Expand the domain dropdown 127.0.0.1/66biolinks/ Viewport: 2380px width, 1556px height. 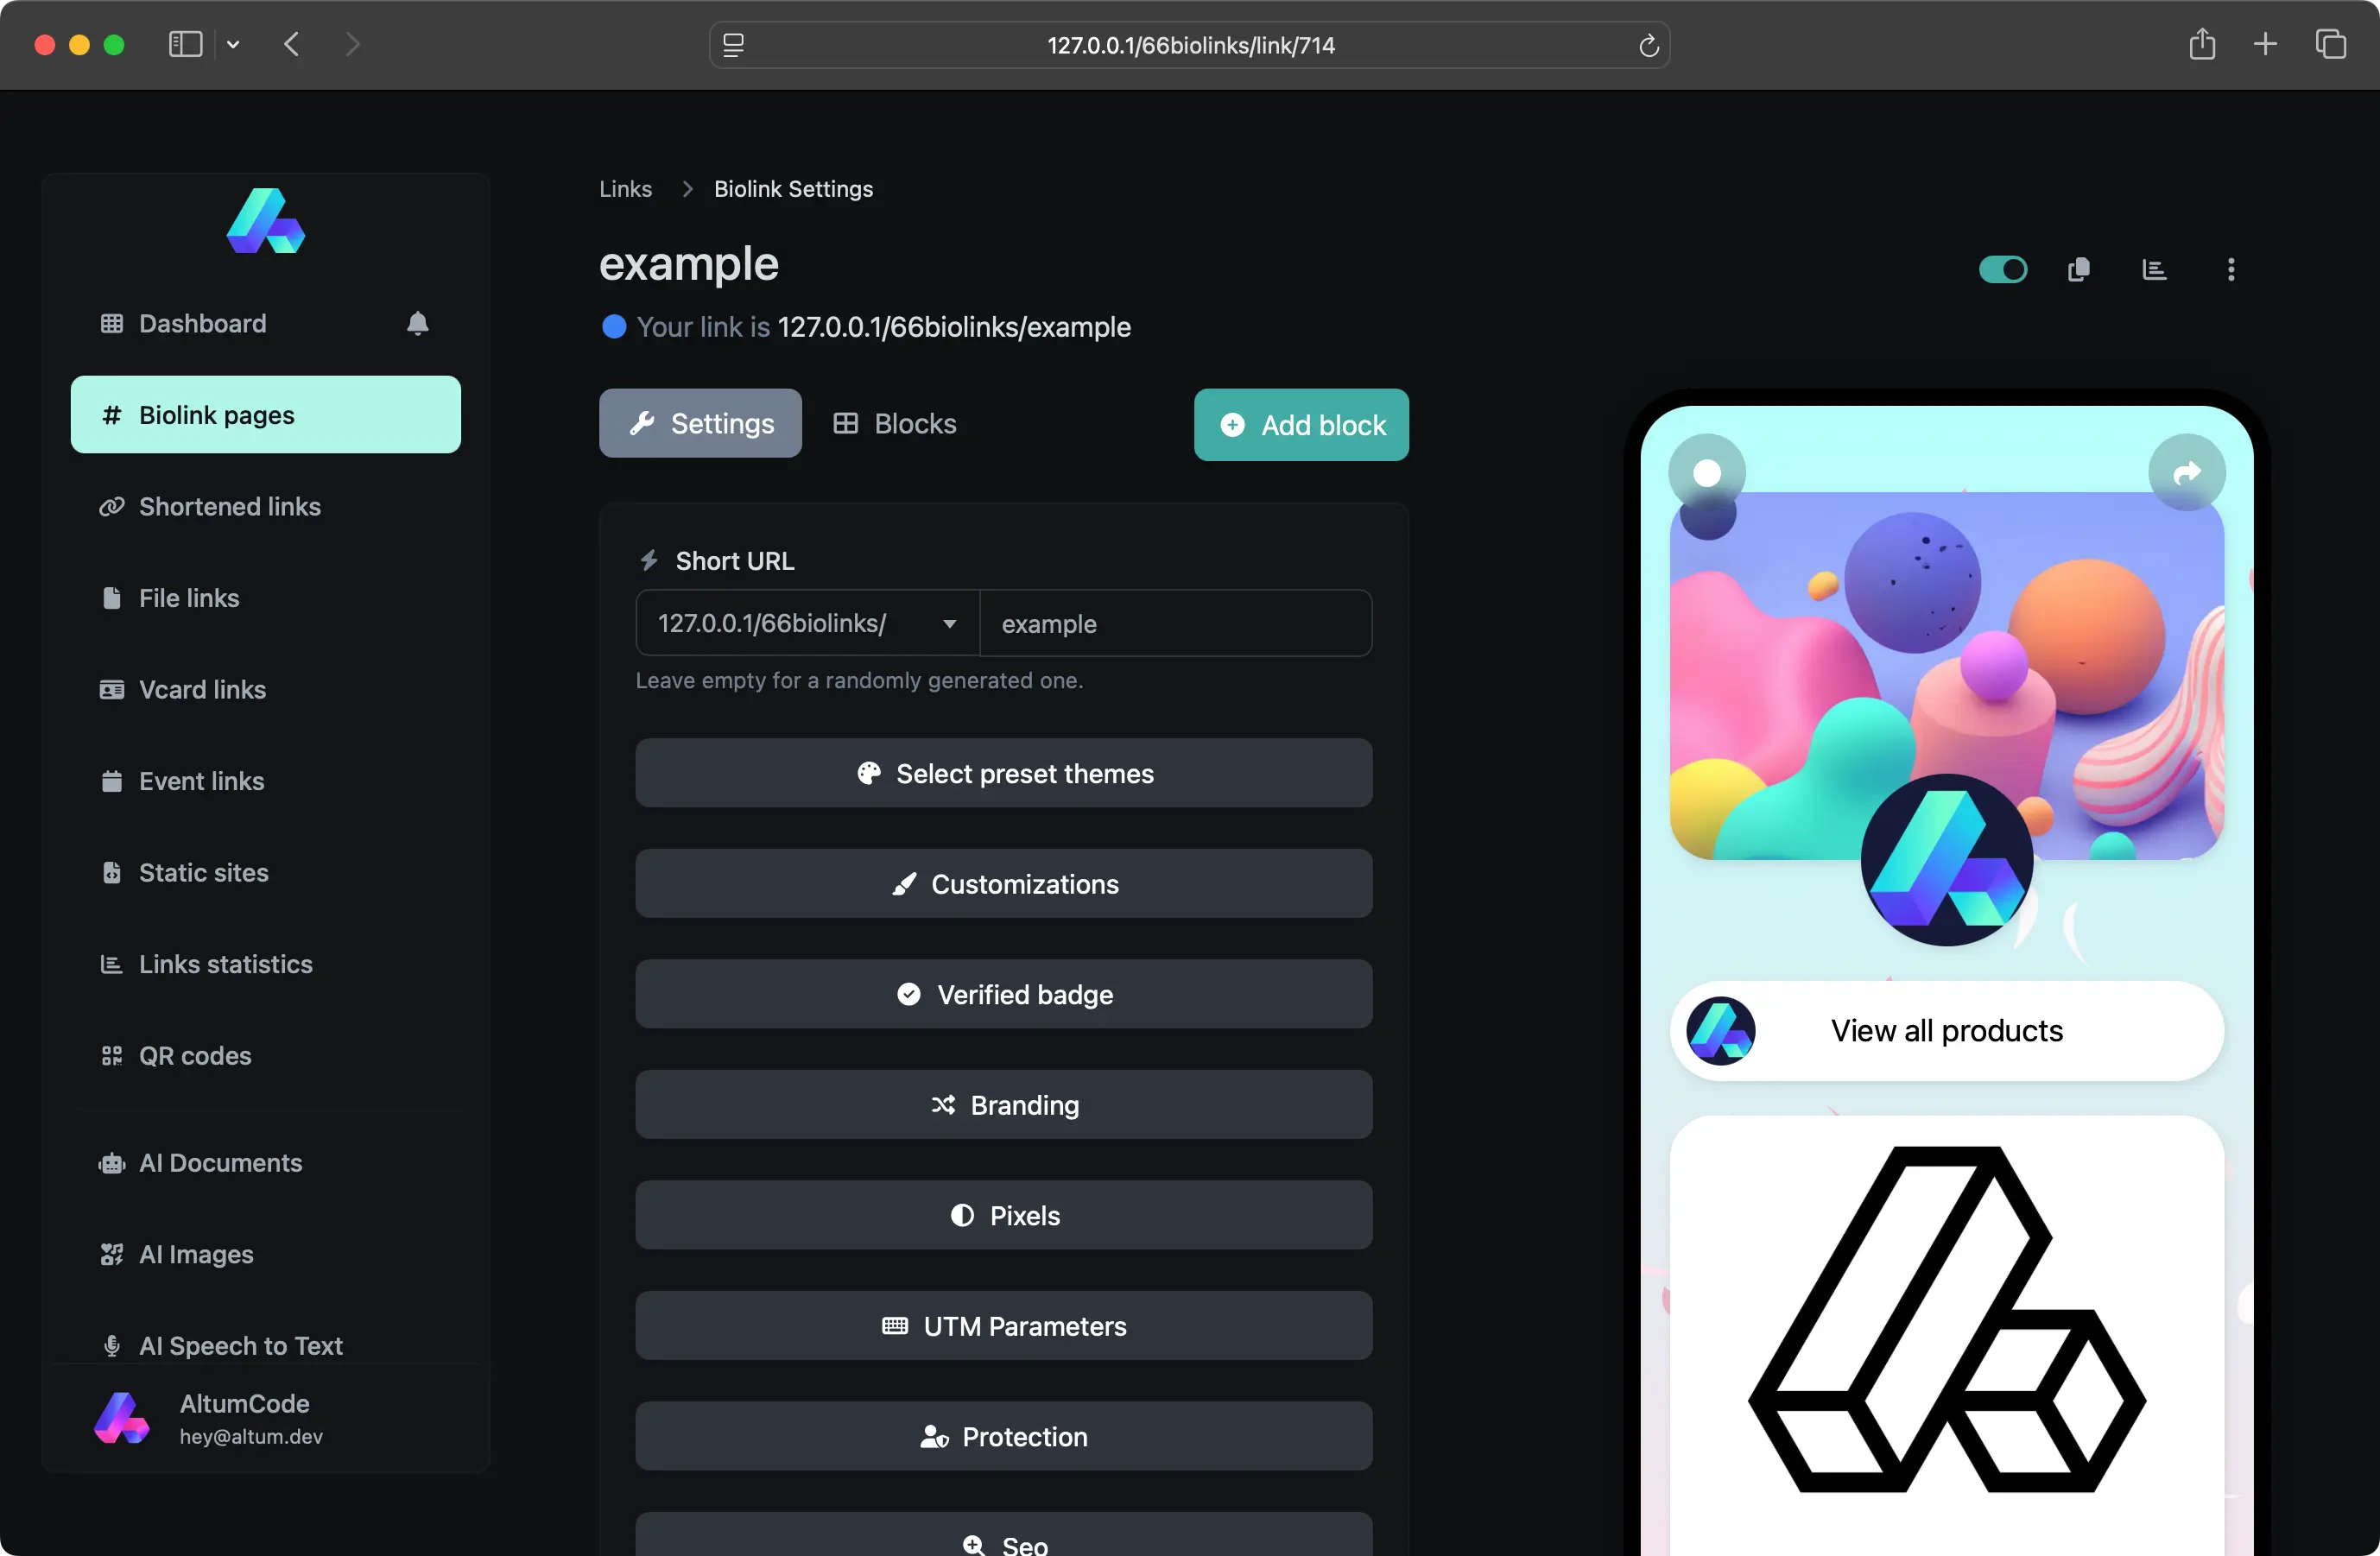[x=807, y=623]
